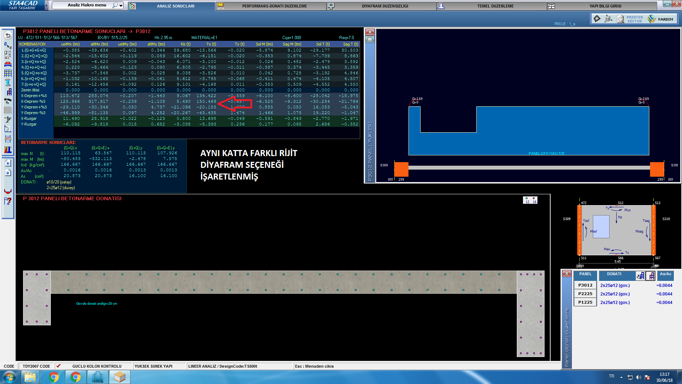Select panel P1225 button in the list
The image size is (682, 384).
pos(585,302)
